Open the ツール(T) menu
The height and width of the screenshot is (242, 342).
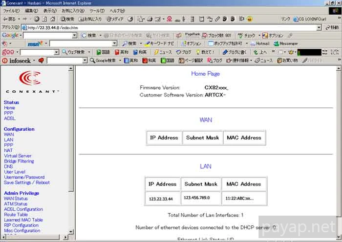coord(97,11)
